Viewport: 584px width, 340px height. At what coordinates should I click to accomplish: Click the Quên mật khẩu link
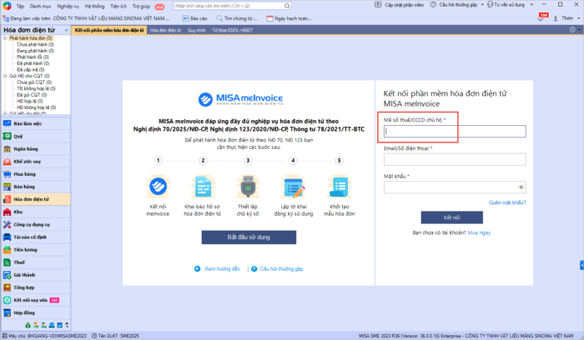click(x=507, y=202)
